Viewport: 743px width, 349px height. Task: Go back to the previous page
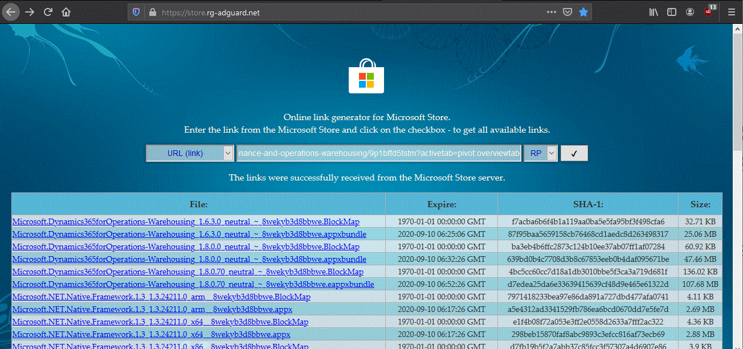click(x=11, y=11)
